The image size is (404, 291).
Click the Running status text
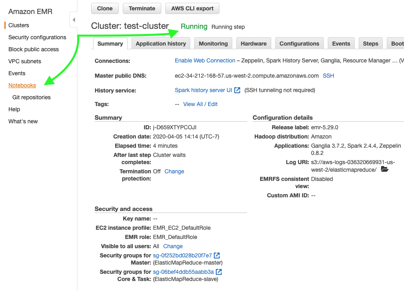point(194,26)
